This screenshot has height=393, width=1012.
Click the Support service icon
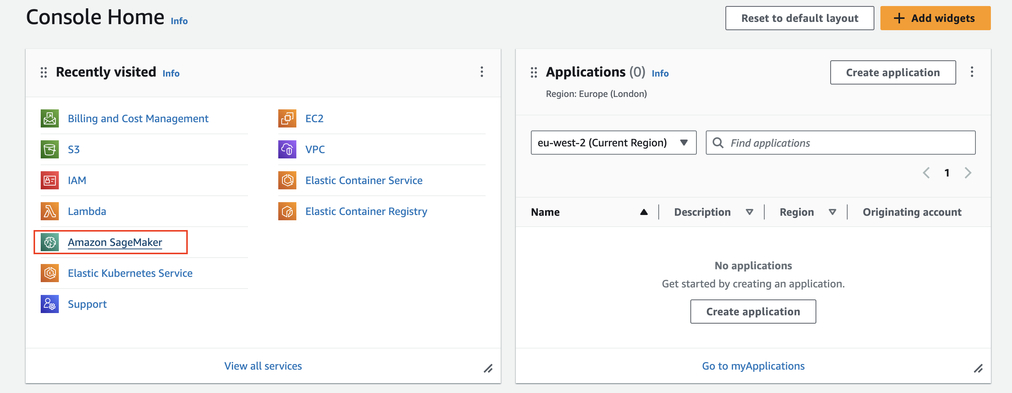49,304
